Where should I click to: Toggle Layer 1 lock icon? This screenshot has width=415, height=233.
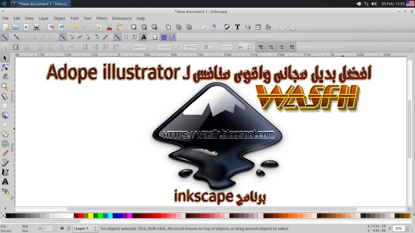[69, 228]
